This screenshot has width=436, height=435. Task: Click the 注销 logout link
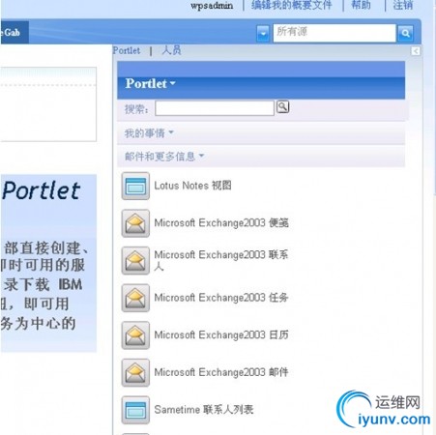click(x=403, y=5)
